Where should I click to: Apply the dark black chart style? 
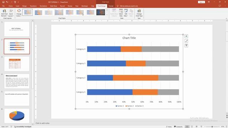pyautogui.click(x=100, y=12)
